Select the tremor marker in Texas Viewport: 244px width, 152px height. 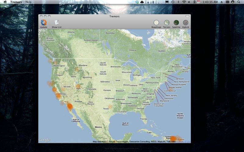point(110,107)
